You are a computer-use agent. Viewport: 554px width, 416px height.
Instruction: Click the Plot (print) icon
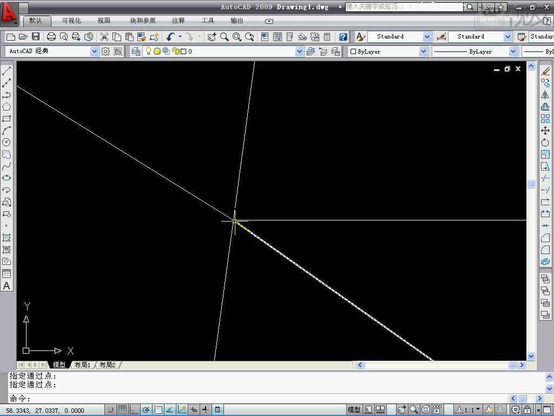[51, 36]
